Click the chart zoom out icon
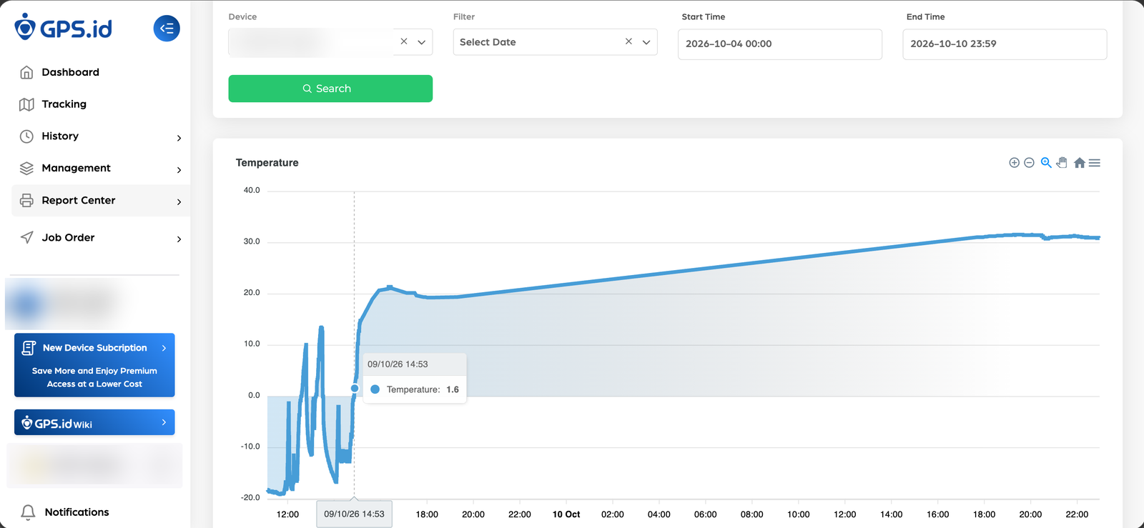Viewport: 1144px width, 528px height. [1029, 163]
